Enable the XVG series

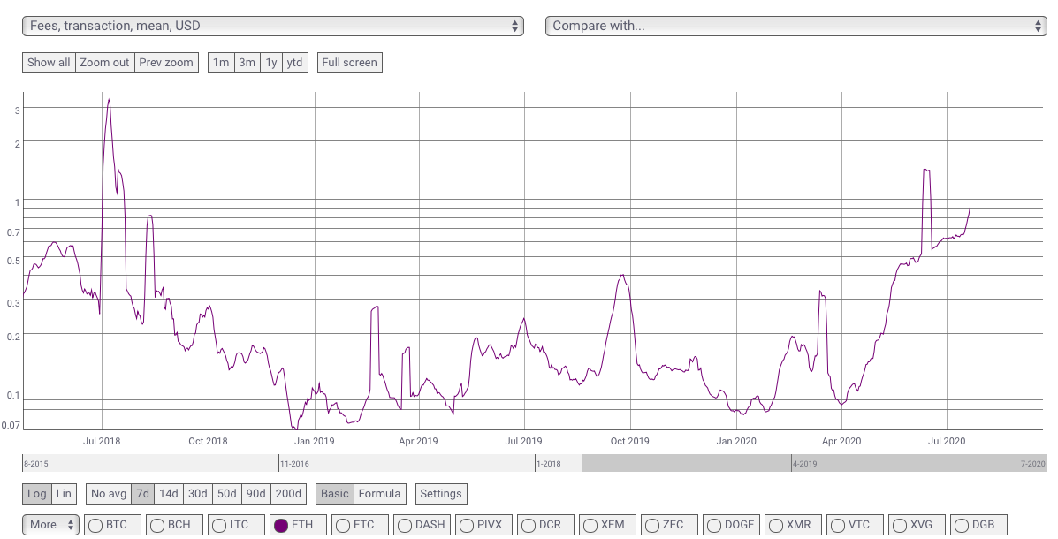point(917,525)
